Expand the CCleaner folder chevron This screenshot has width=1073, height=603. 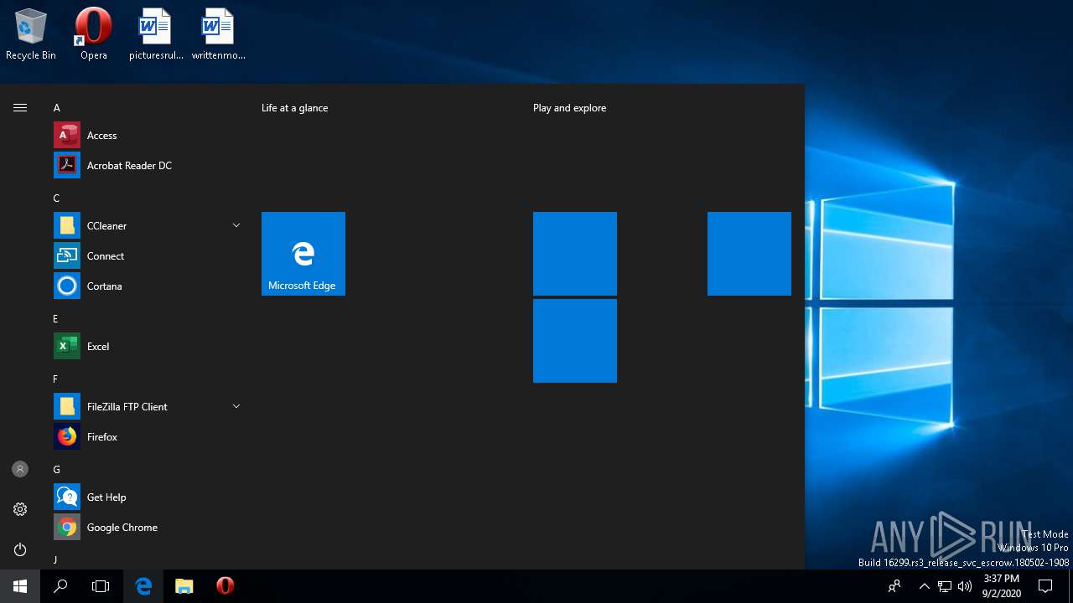236,225
